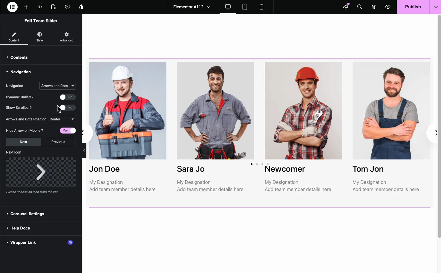Click My Designation under Tom Jon

[369, 182]
